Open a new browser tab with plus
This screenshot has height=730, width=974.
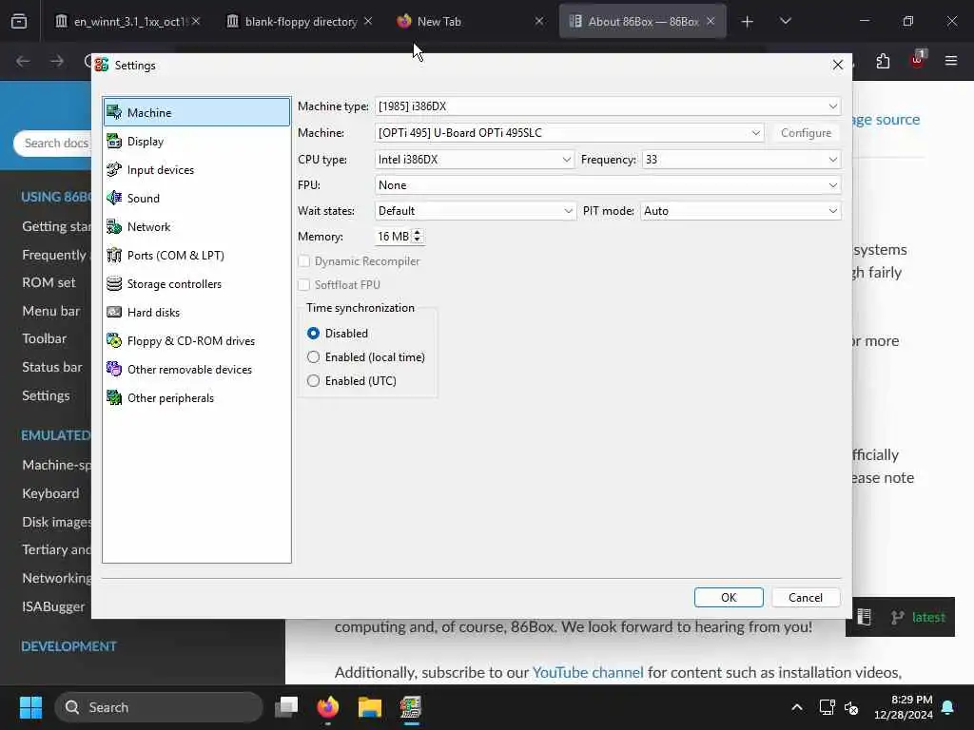748,21
